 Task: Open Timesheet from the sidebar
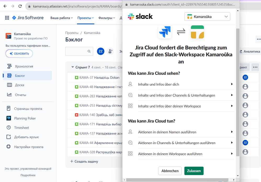coord(27,128)
